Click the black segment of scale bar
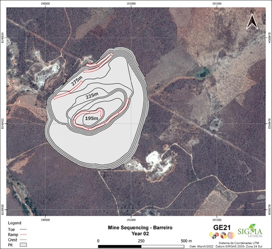272x249 pixels. pyautogui.click(x=120, y=247)
